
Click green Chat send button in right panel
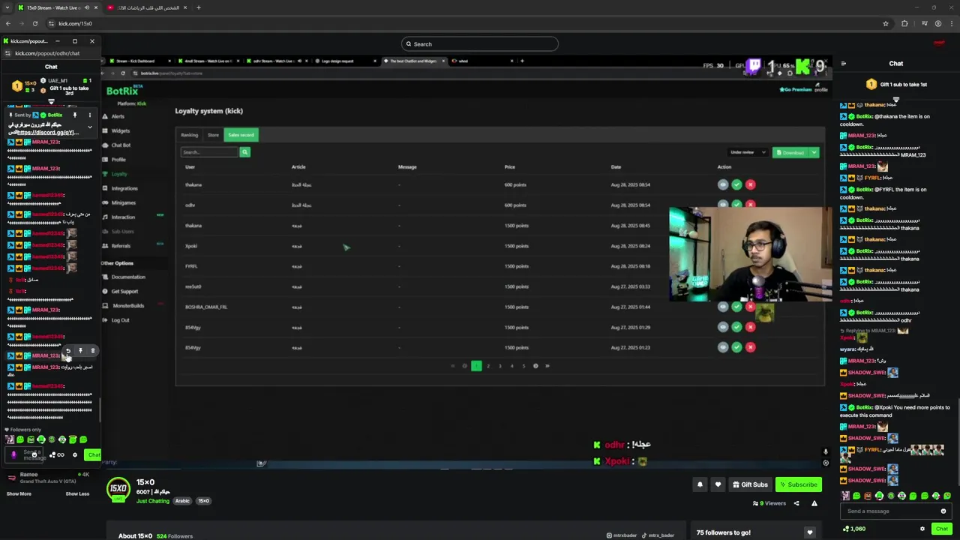coord(942,529)
